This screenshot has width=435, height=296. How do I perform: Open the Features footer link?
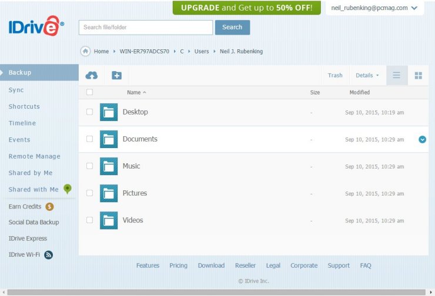[148, 265]
